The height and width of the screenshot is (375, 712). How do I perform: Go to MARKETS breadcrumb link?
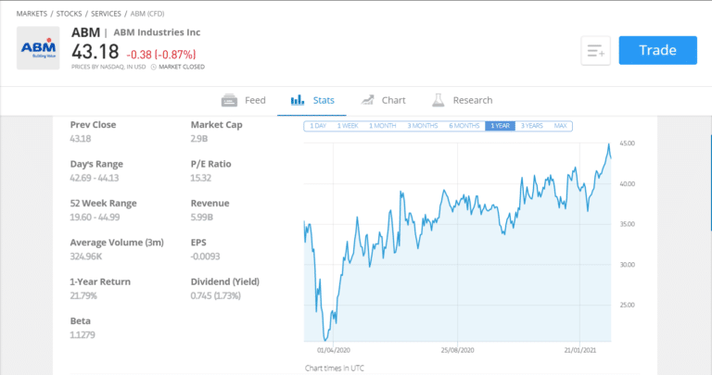tap(32, 14)
